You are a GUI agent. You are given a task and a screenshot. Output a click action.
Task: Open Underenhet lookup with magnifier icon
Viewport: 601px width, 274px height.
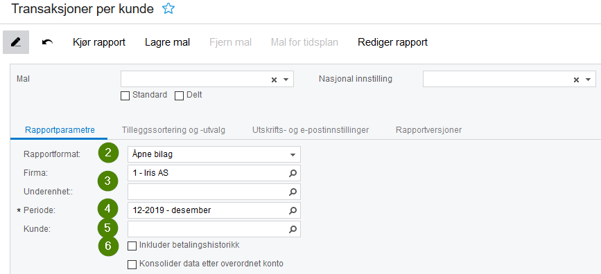click(293, 192)
